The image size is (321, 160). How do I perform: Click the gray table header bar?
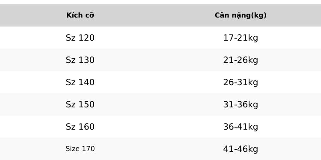pyautogui.click(x=160, y=15)
